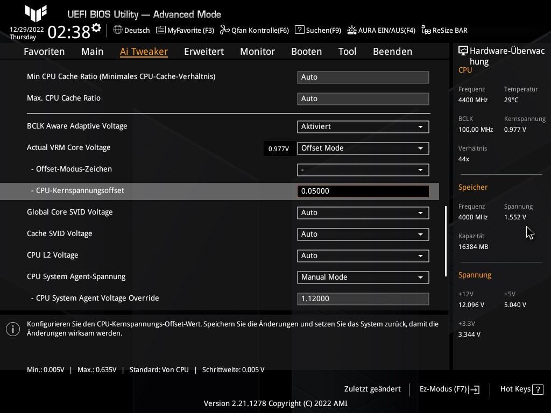This screenshot has width=551, height=413.
Task: Click the search question mark icon
Action: 299,30
